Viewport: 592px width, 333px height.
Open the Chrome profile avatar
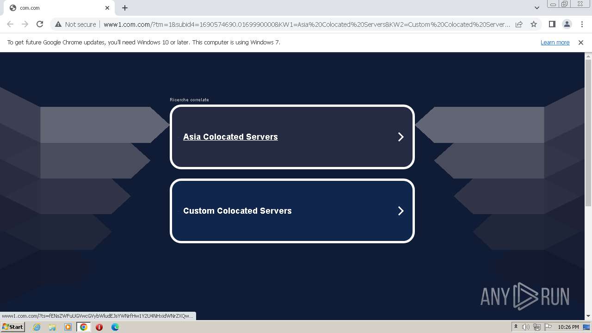point(567,24)
